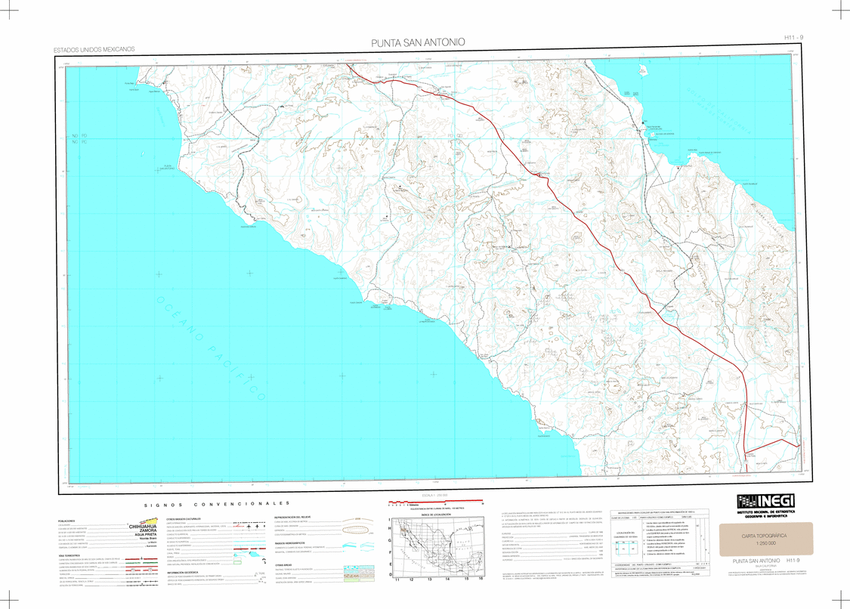
Task: Click the green concession highway sample line in legend
Action: 141,563
